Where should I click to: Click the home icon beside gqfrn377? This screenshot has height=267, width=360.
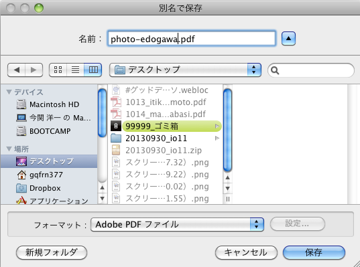pyautogui.click(x=21, y=175)
